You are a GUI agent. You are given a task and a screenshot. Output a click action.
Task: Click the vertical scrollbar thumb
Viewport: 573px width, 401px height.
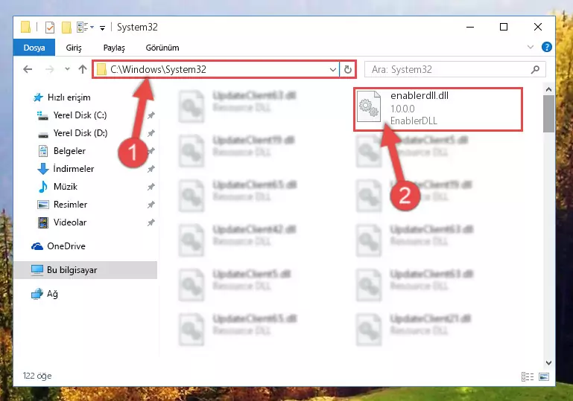coord(548,114)
